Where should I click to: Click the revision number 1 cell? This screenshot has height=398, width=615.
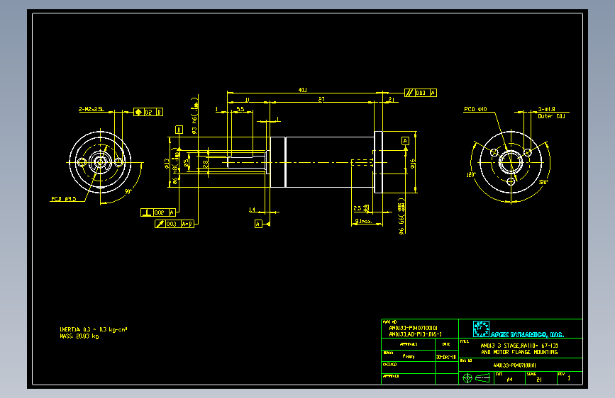[570, 378]
